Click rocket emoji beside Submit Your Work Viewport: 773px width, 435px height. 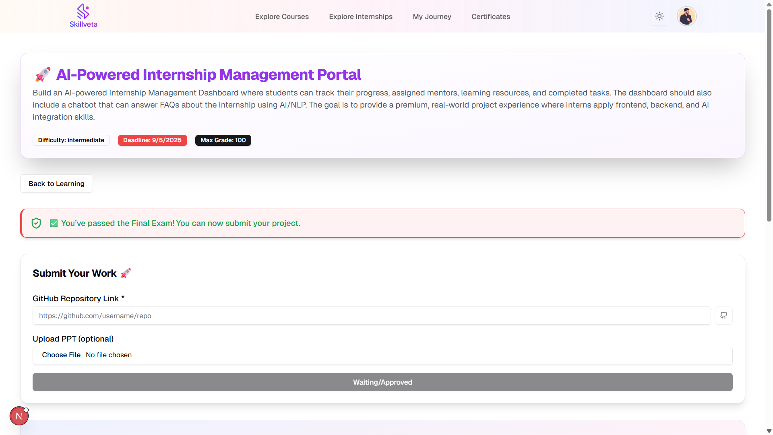[126, 273]
